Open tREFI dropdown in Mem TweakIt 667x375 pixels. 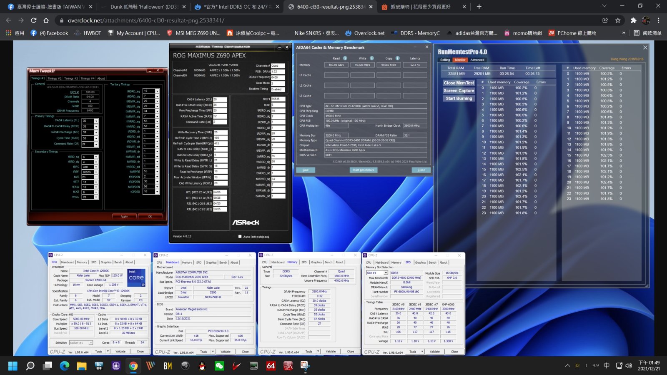pos(96,172)
